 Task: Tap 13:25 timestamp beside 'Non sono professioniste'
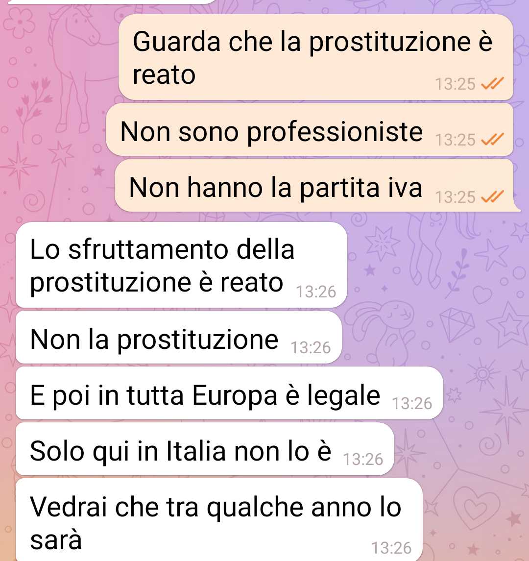pyautogui.click(x=455, y=140)
